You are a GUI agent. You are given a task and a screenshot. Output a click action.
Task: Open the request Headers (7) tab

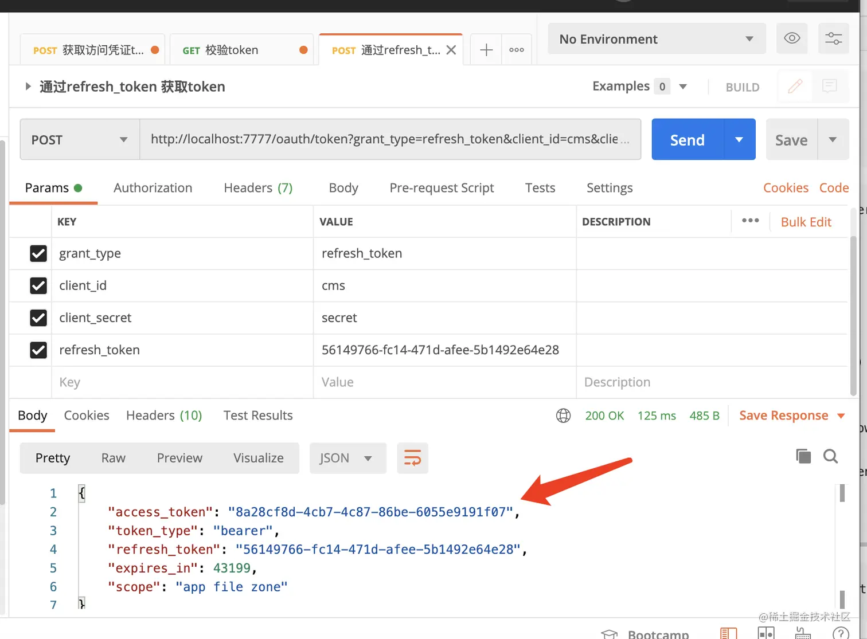point(258,188)
